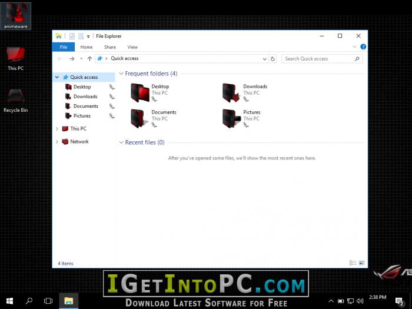Open the Customize Quick Access Toolbar dropdown
The image size is (412, 309).
[88, 36]
